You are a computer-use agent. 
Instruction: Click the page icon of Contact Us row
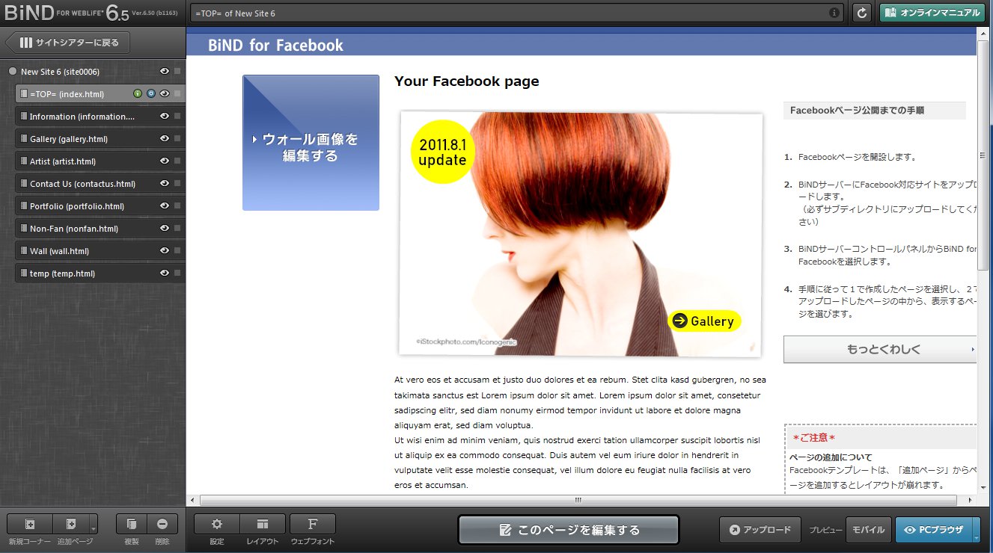(24, 183)
